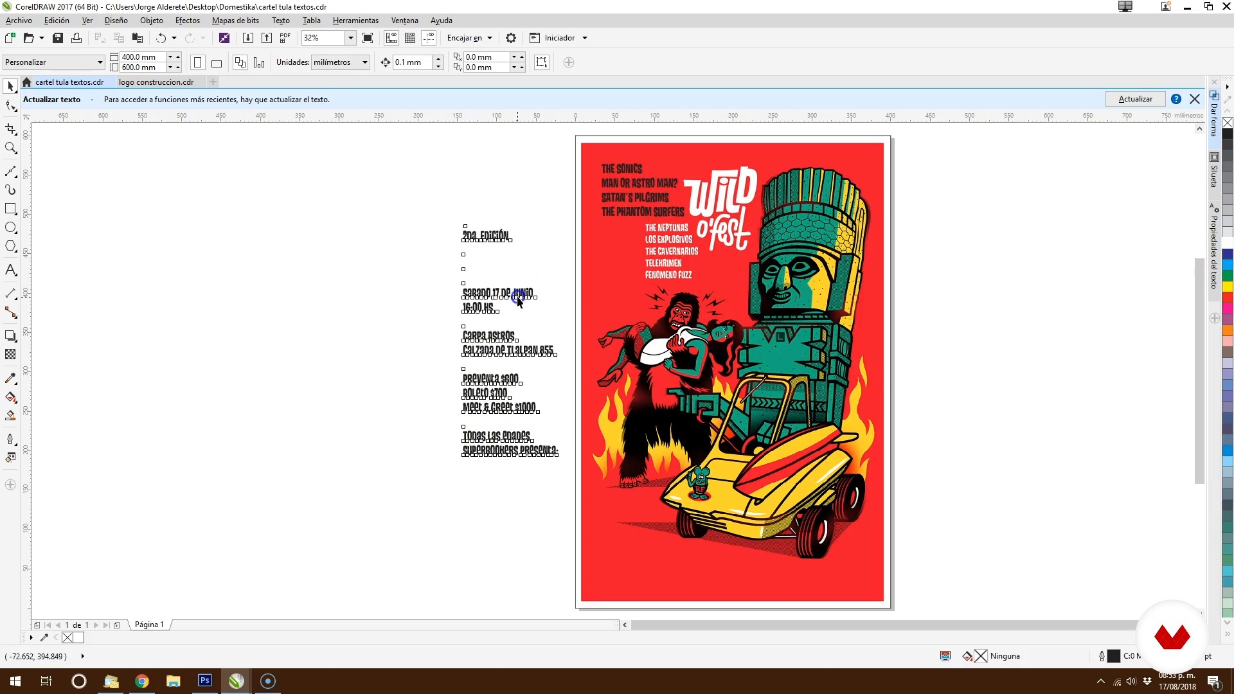Toggle portrait page orientation

(198, 62)
